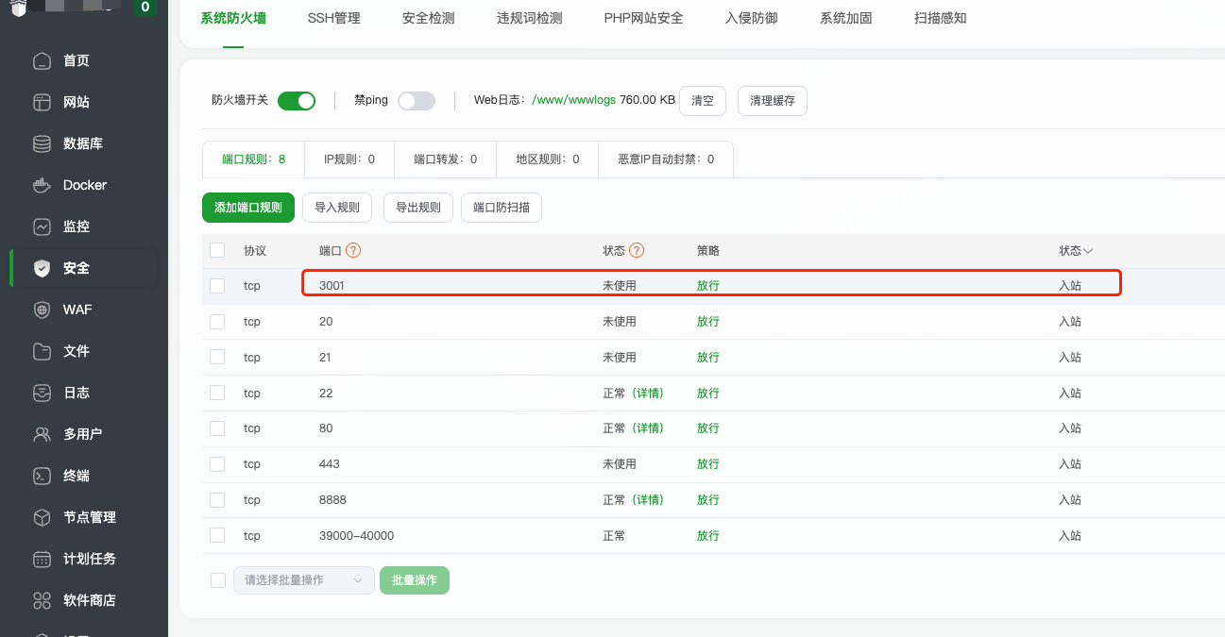Select the 多用户 users icon
Viewport: 1225px width, 637px height.
pyautogui.click(x=42, y=434)
